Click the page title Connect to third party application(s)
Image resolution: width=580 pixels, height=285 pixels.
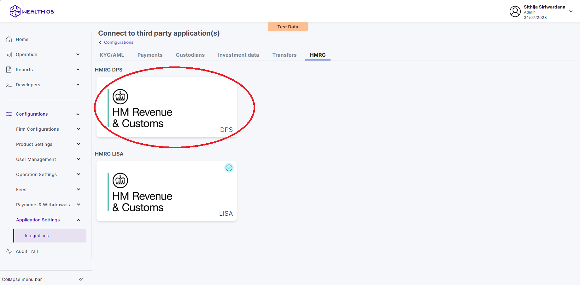(159, 33)
